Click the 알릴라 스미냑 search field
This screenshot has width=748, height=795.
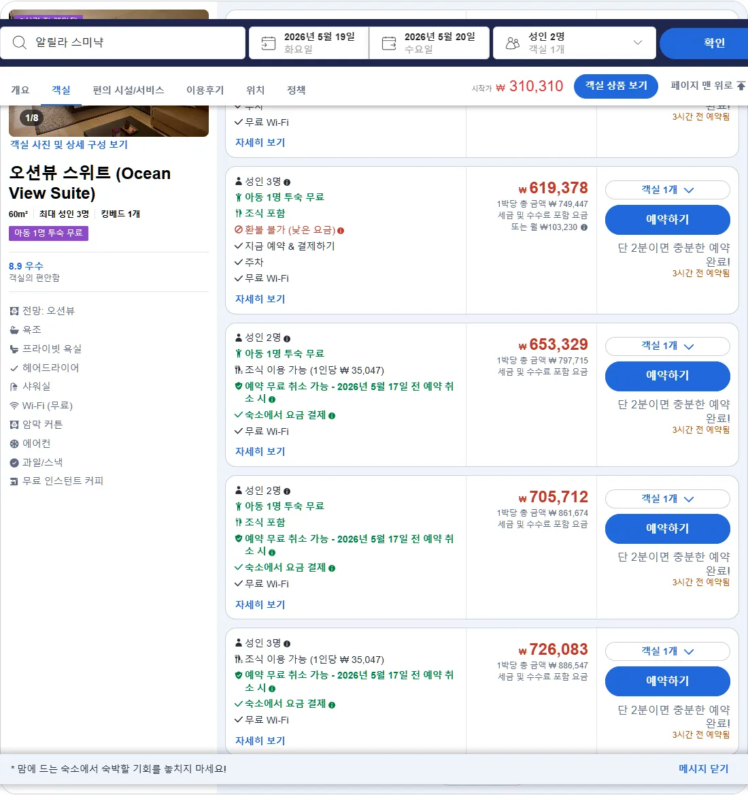click(x=122, y=43)
